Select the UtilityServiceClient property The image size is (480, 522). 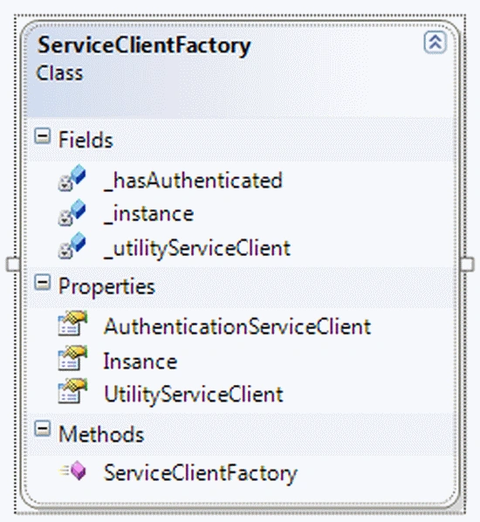click(194, 395)
